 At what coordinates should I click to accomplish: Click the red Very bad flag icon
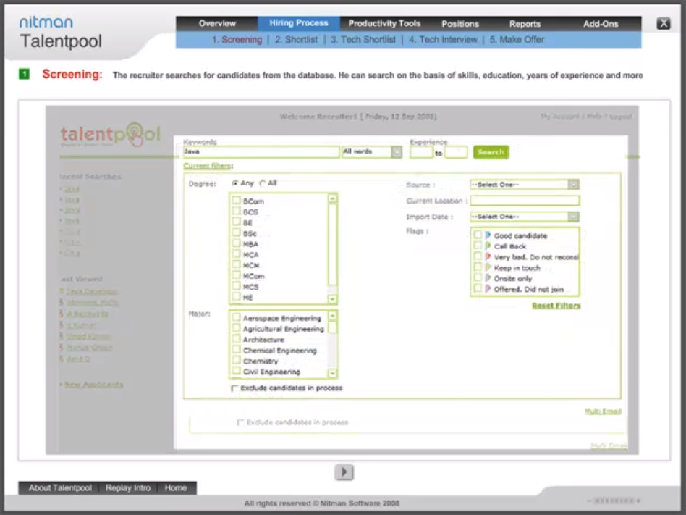(488, 256)
